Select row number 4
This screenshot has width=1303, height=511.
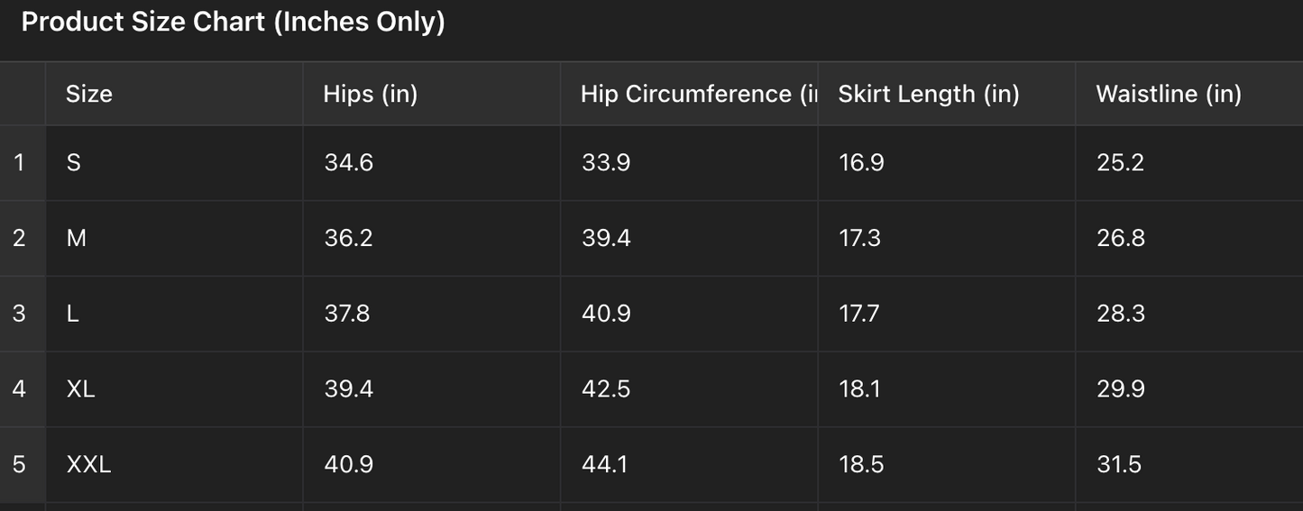tap(20, 389)
